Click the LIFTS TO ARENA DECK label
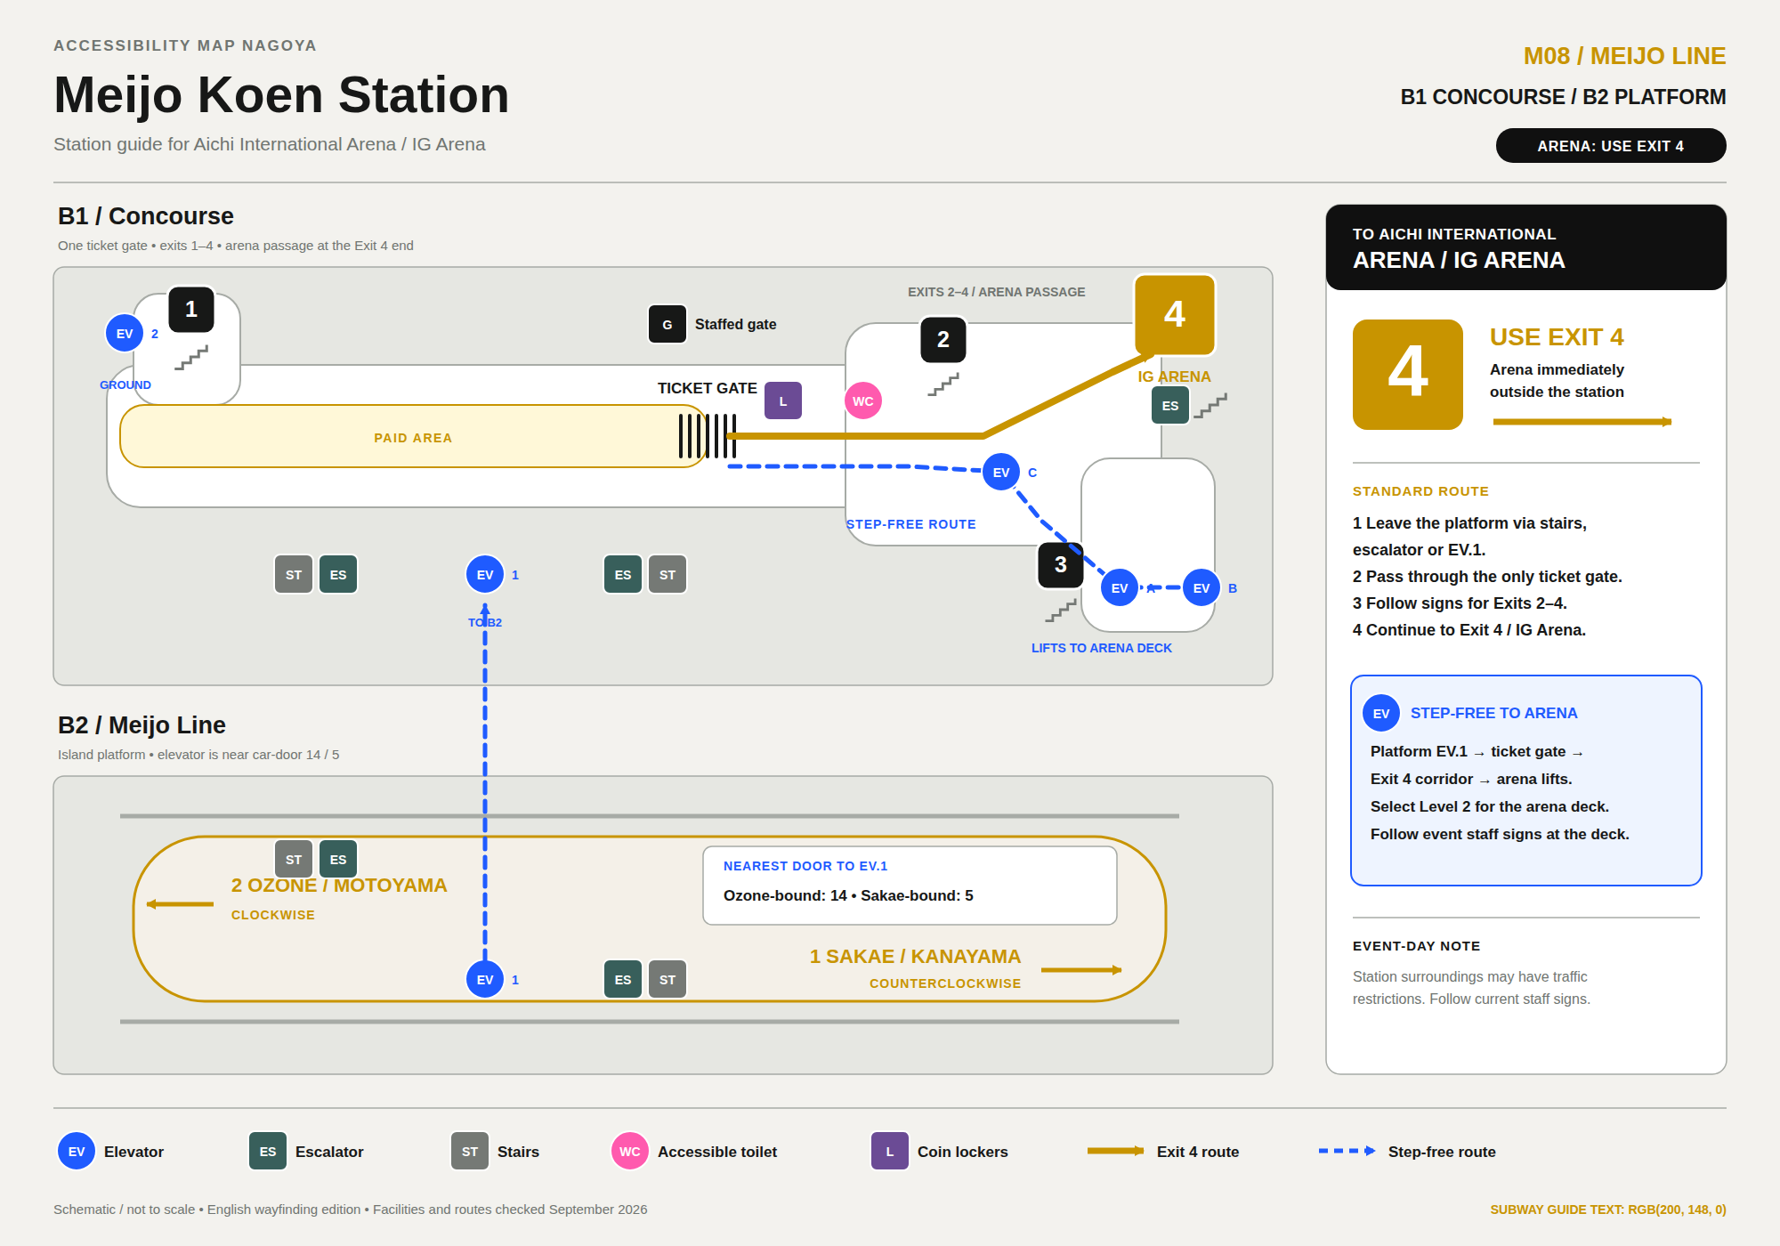This screenshot has height=1246, width=1780. (1102, 648)
